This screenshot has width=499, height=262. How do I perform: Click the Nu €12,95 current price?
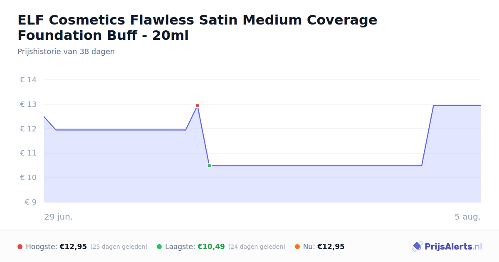click(x=331, y=247)
